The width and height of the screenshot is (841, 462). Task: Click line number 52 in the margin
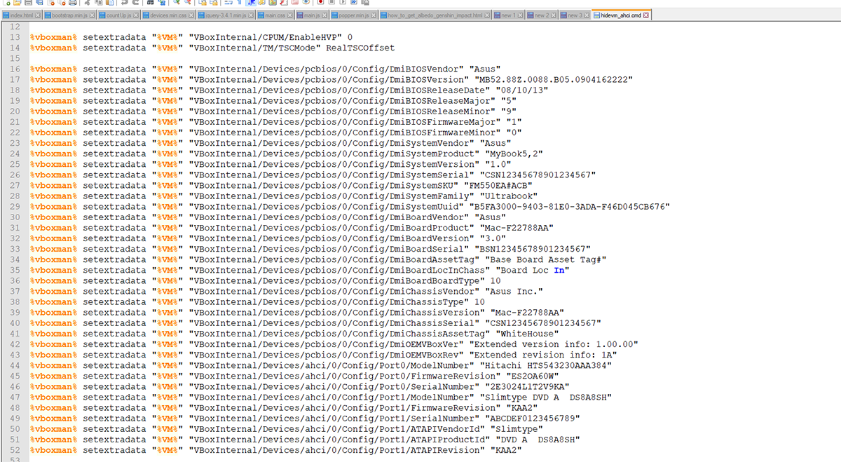point(15,450)
